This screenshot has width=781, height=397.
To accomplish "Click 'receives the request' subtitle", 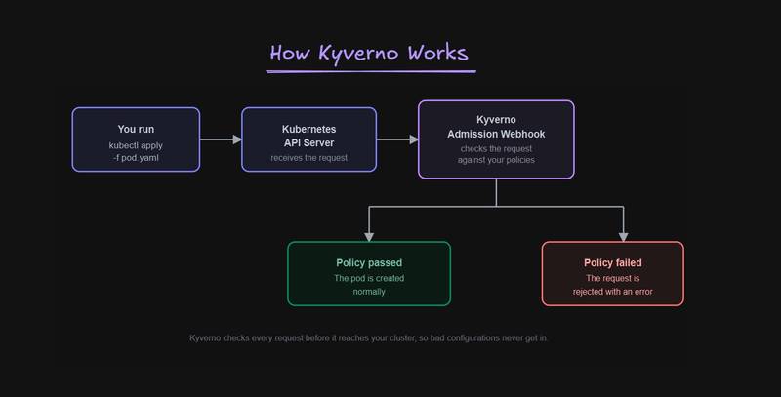I will pyautogui.click(x=308, y=158).
